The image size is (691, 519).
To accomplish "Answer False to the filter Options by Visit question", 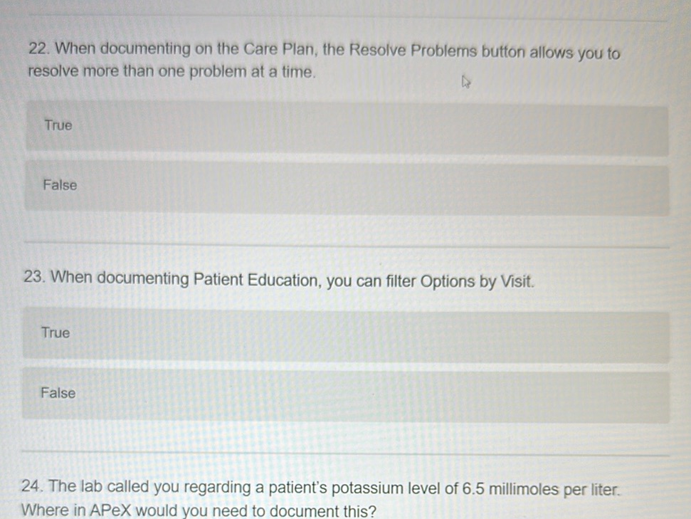I will (347, 393).
